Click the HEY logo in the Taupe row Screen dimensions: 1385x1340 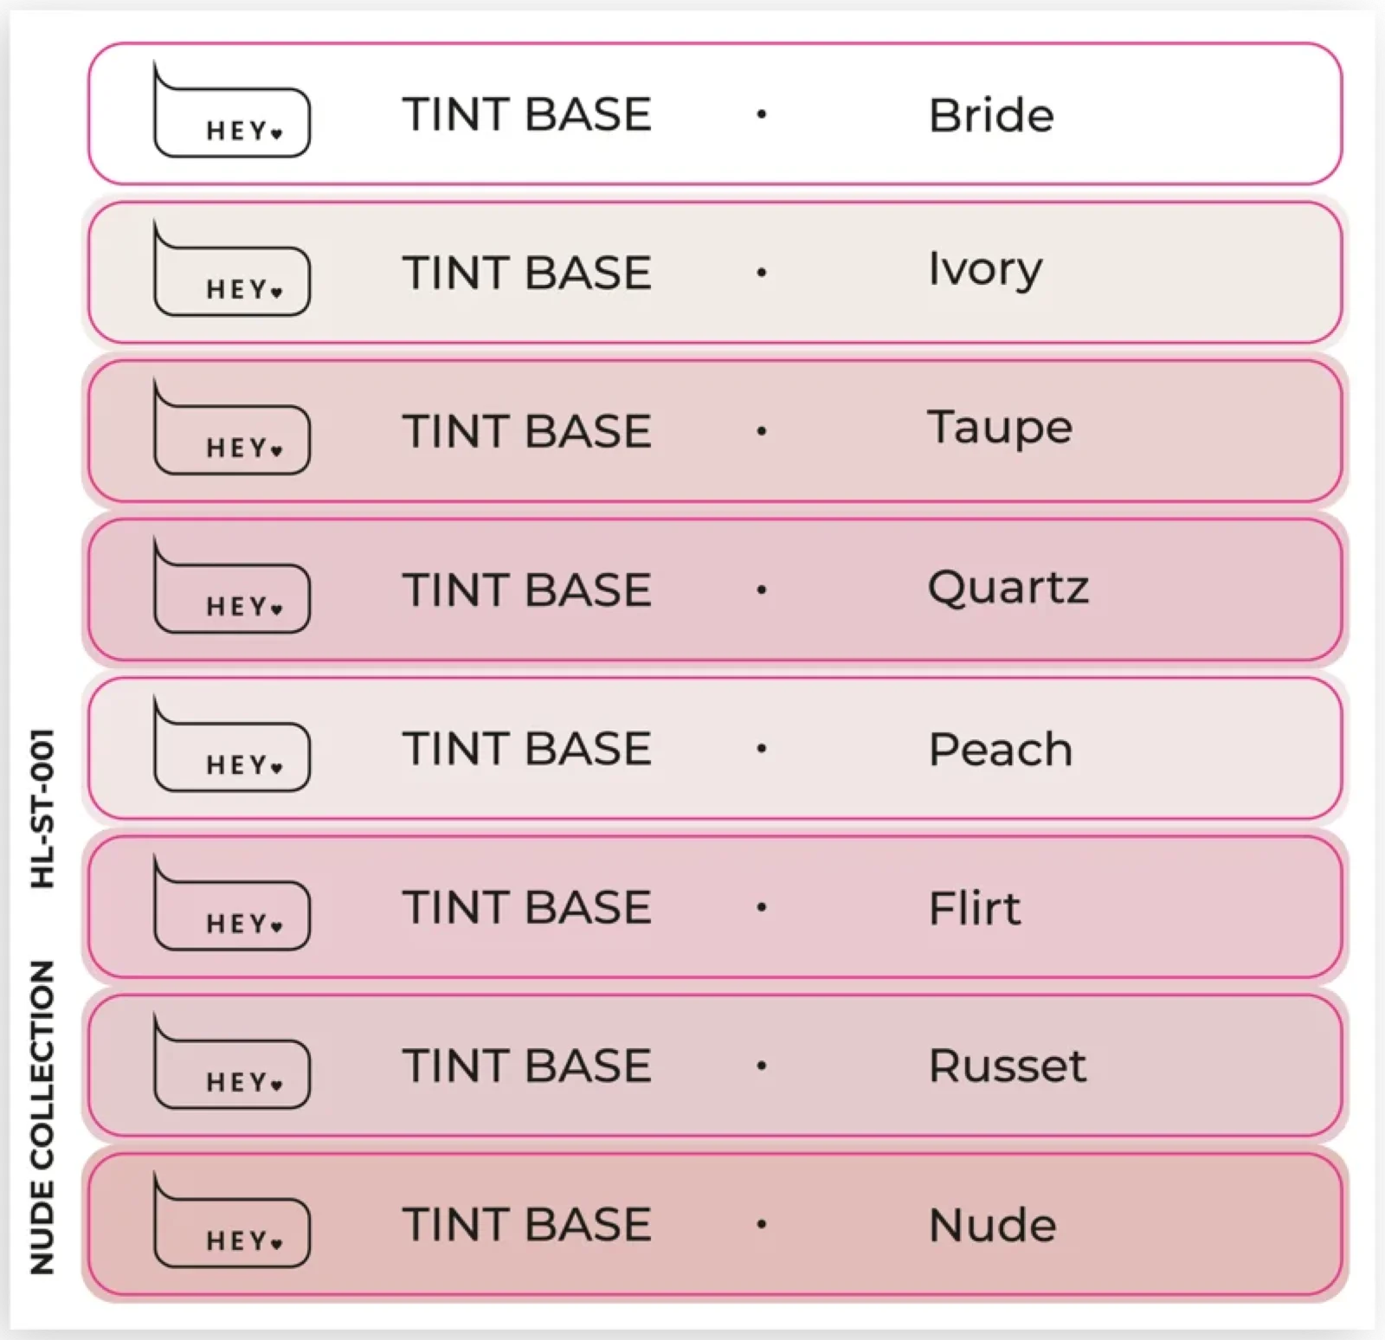tap(232, 426)
